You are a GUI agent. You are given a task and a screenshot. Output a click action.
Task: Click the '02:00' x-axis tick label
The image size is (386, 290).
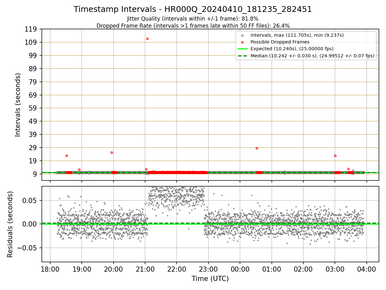point(303,269)
